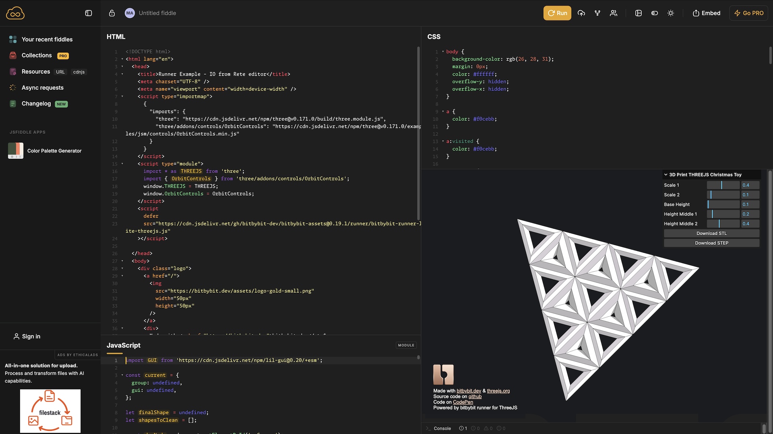Collapse the sidebar using the panel icon
The height and width of the screenshot is (434, 773).
click(89, 13)
